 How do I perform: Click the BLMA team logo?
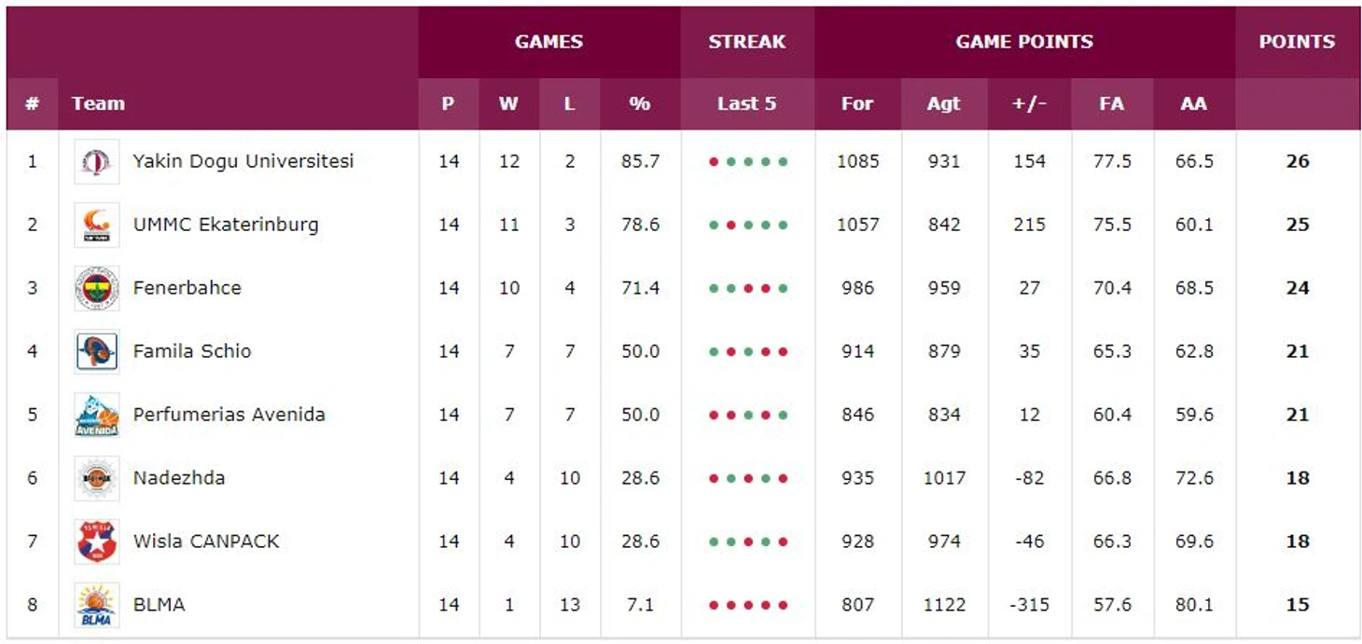point(97,606)
